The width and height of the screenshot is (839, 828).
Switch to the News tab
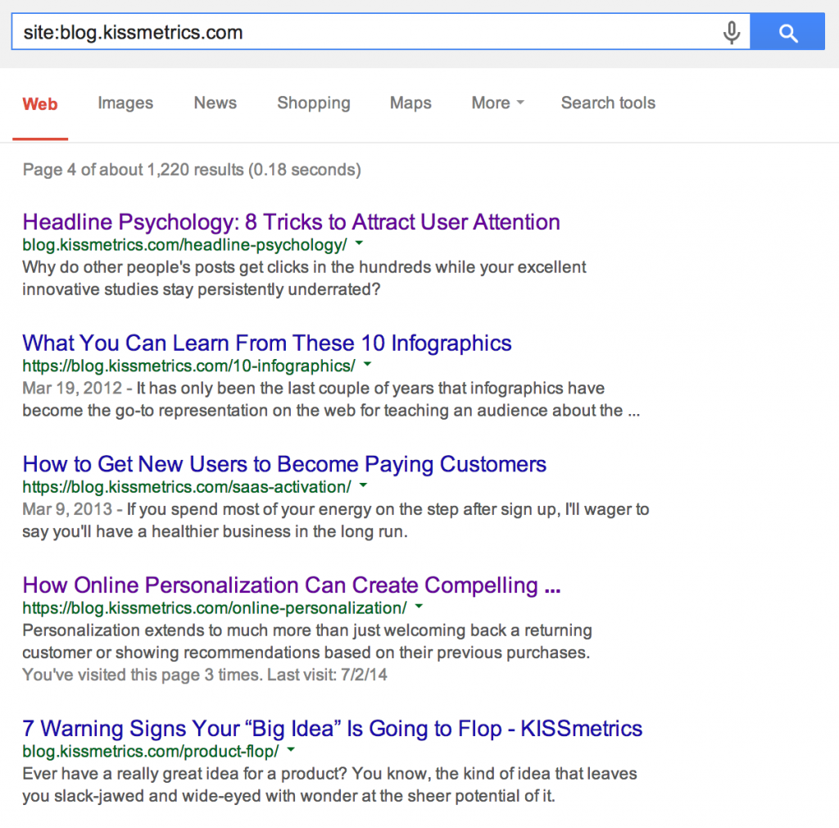click(215, 102)
